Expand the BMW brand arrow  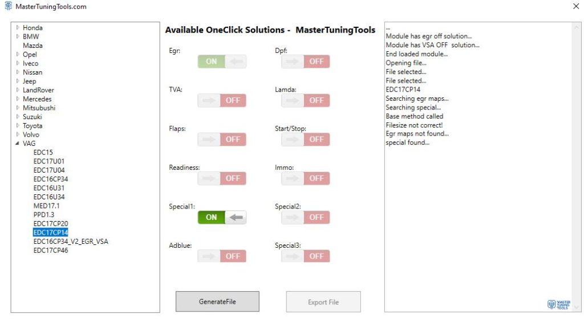click(18, 36)
